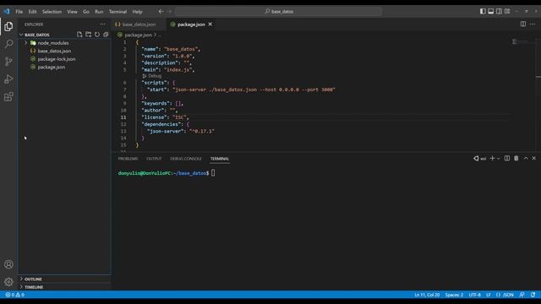Split the terminal panel

coord(507,158)
